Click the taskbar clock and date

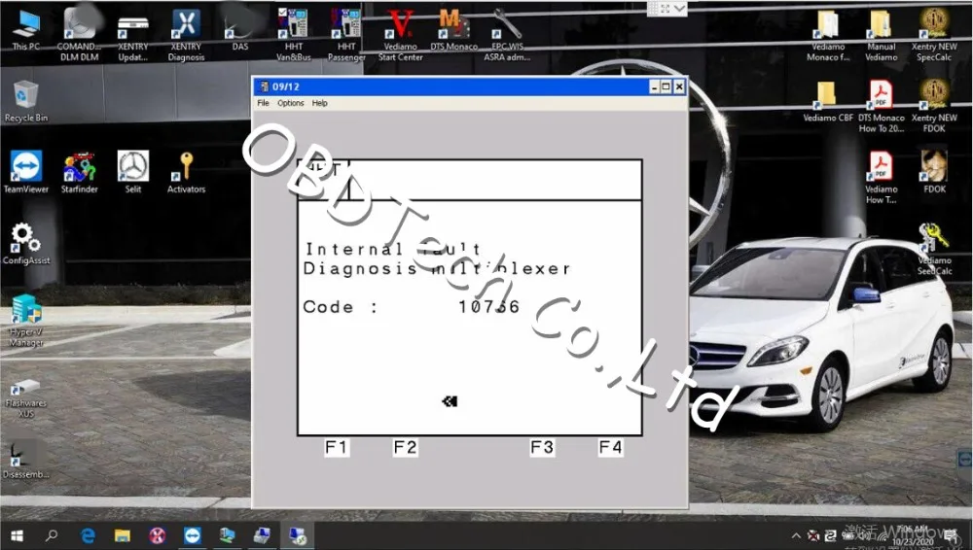coord(913,535)
